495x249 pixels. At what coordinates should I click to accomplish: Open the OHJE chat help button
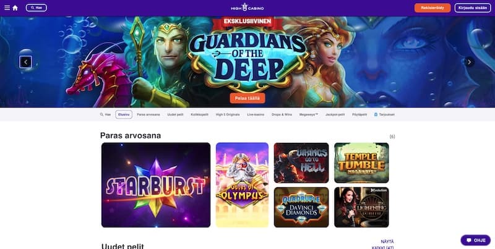(476, 240)
